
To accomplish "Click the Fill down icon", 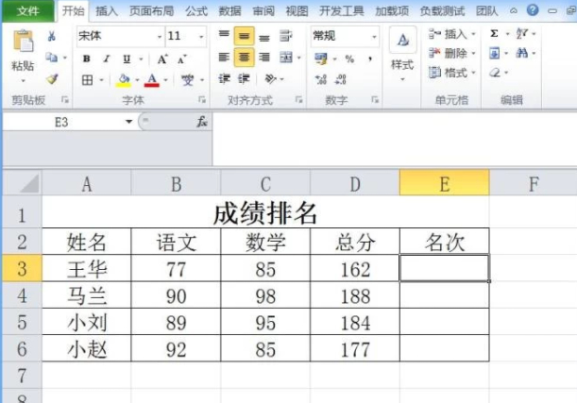I will pyautogui.click(x=494, y=54).
